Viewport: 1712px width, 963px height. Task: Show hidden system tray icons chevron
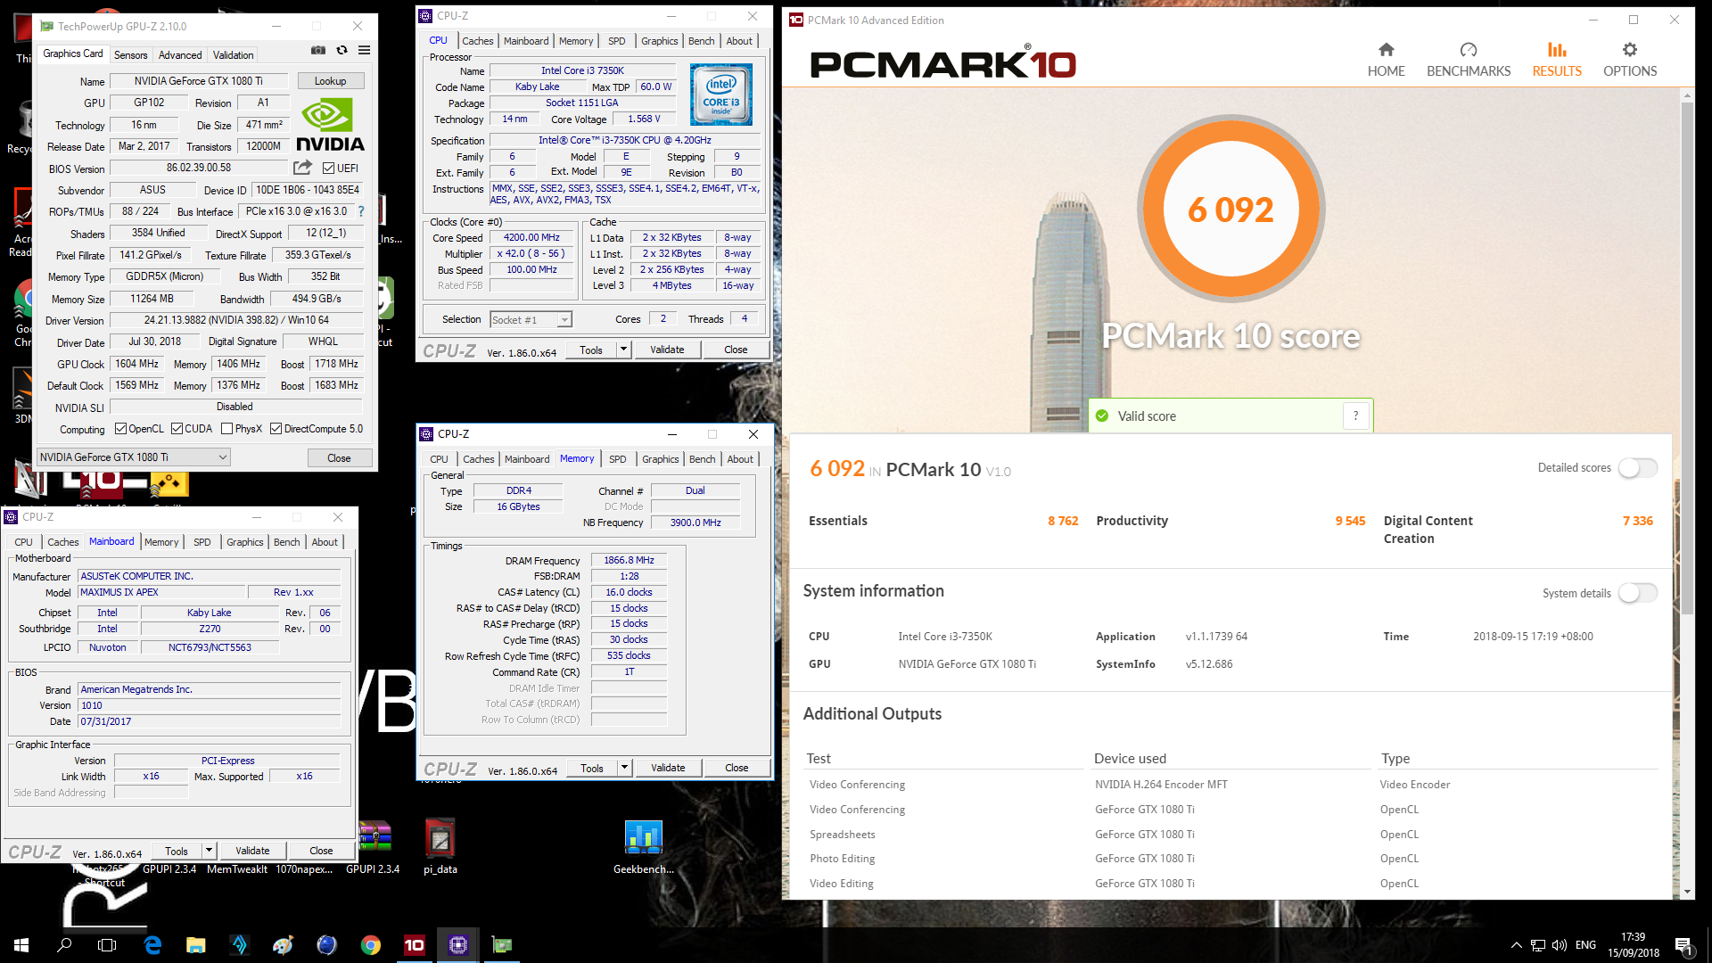click(x=1516, y=945)
